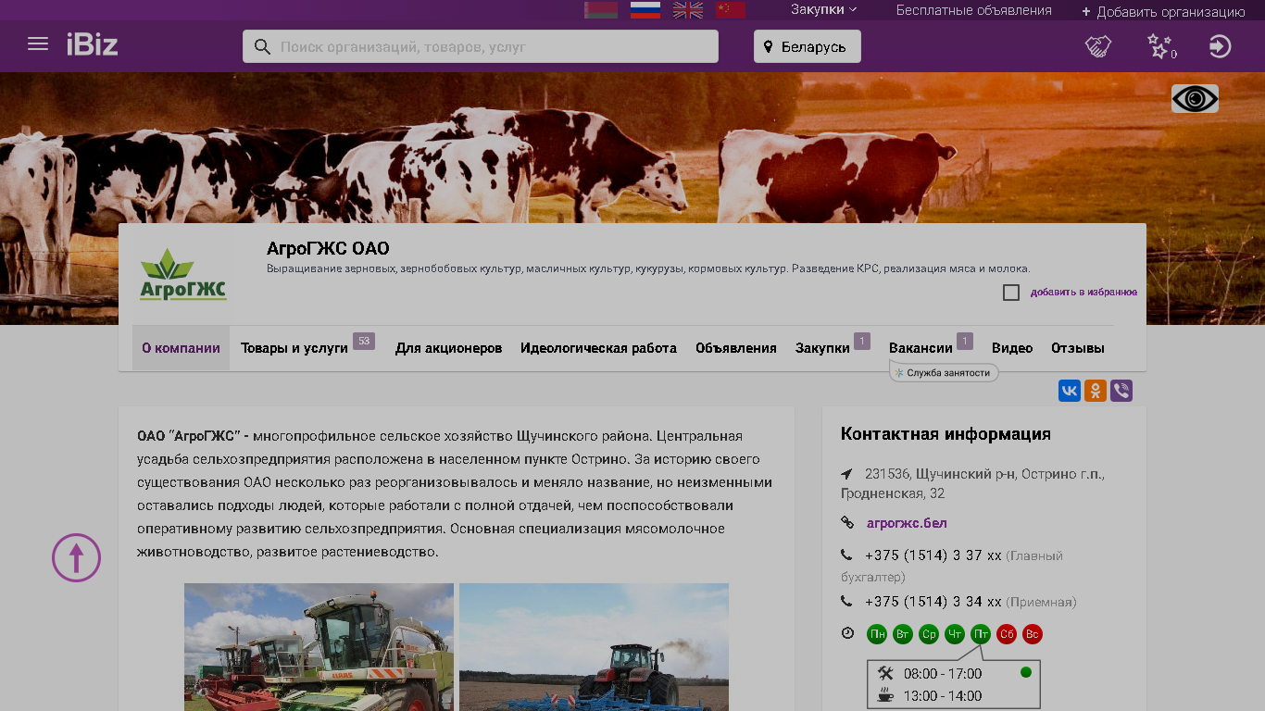Screen dimensions: 1265x711
Task: Reveal phone +375 (1514) 3 34 xx
Action: point(933,602)
